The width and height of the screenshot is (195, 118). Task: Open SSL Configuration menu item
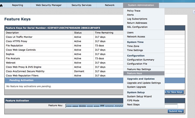(x=137, y=27)
